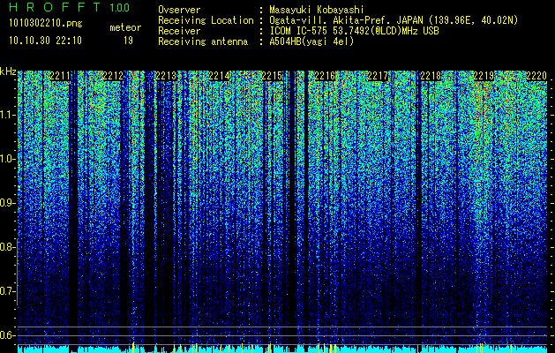
Task: Click the 2213 time marker label
Action: (x=166, y=76)
